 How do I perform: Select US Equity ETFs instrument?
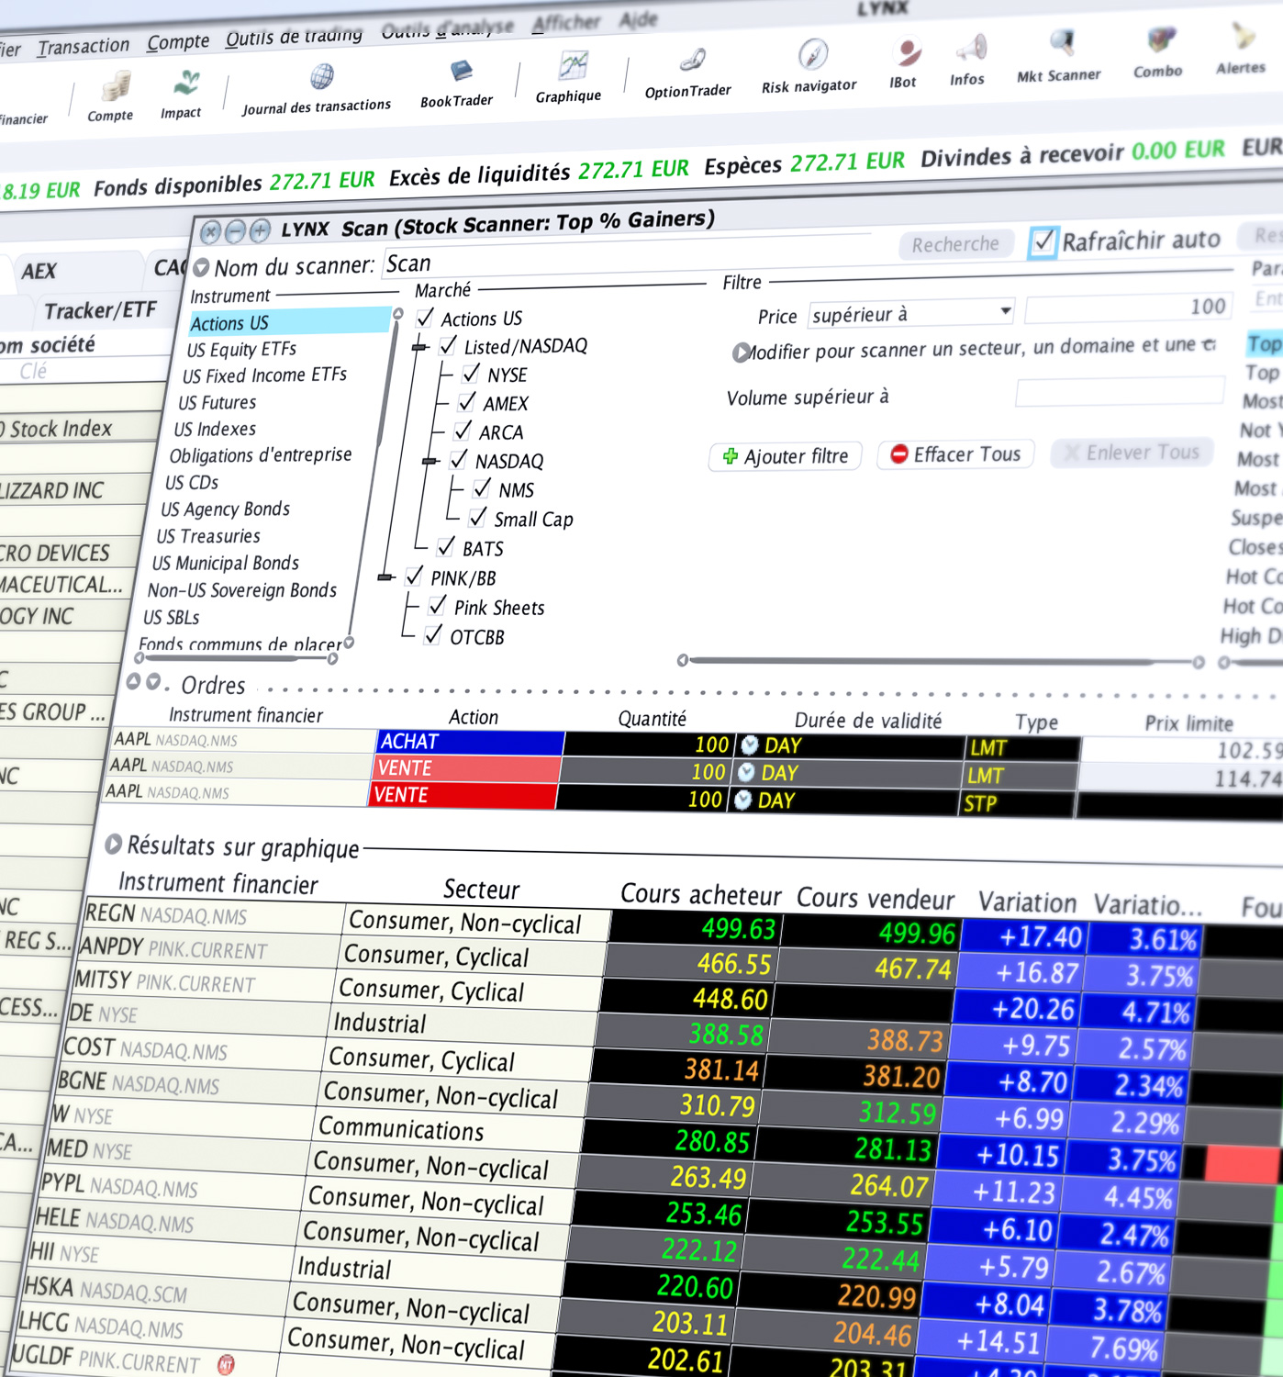click(x=241, y=349)
